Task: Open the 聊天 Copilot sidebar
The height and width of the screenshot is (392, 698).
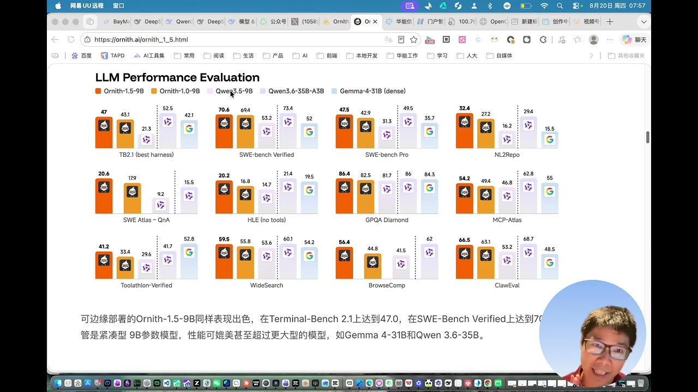Action: coord(634,40)
